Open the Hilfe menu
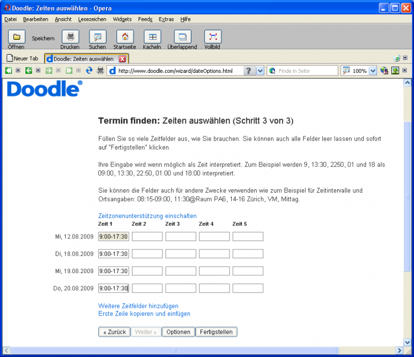 click(185, 19)
